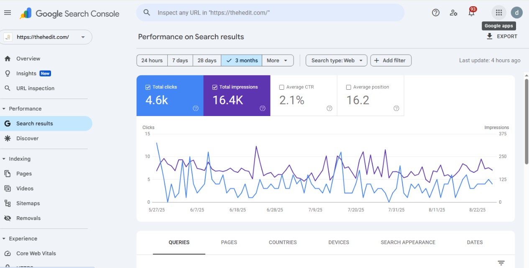Open the Removals tool
Screen dimensions: 529x268
28,218
